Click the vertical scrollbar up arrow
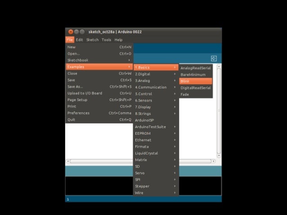This screenshot has width=287, height=215. [x=219, y=66]
